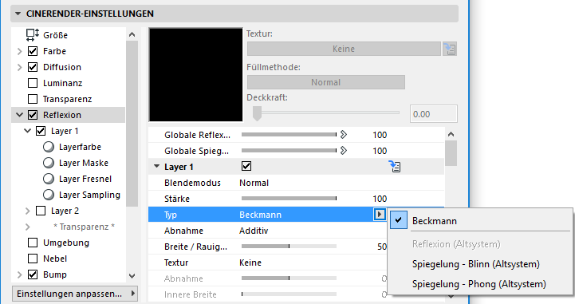Expand the Bump tree node
The width and height of the screenshot is (575, 304).
20,274
